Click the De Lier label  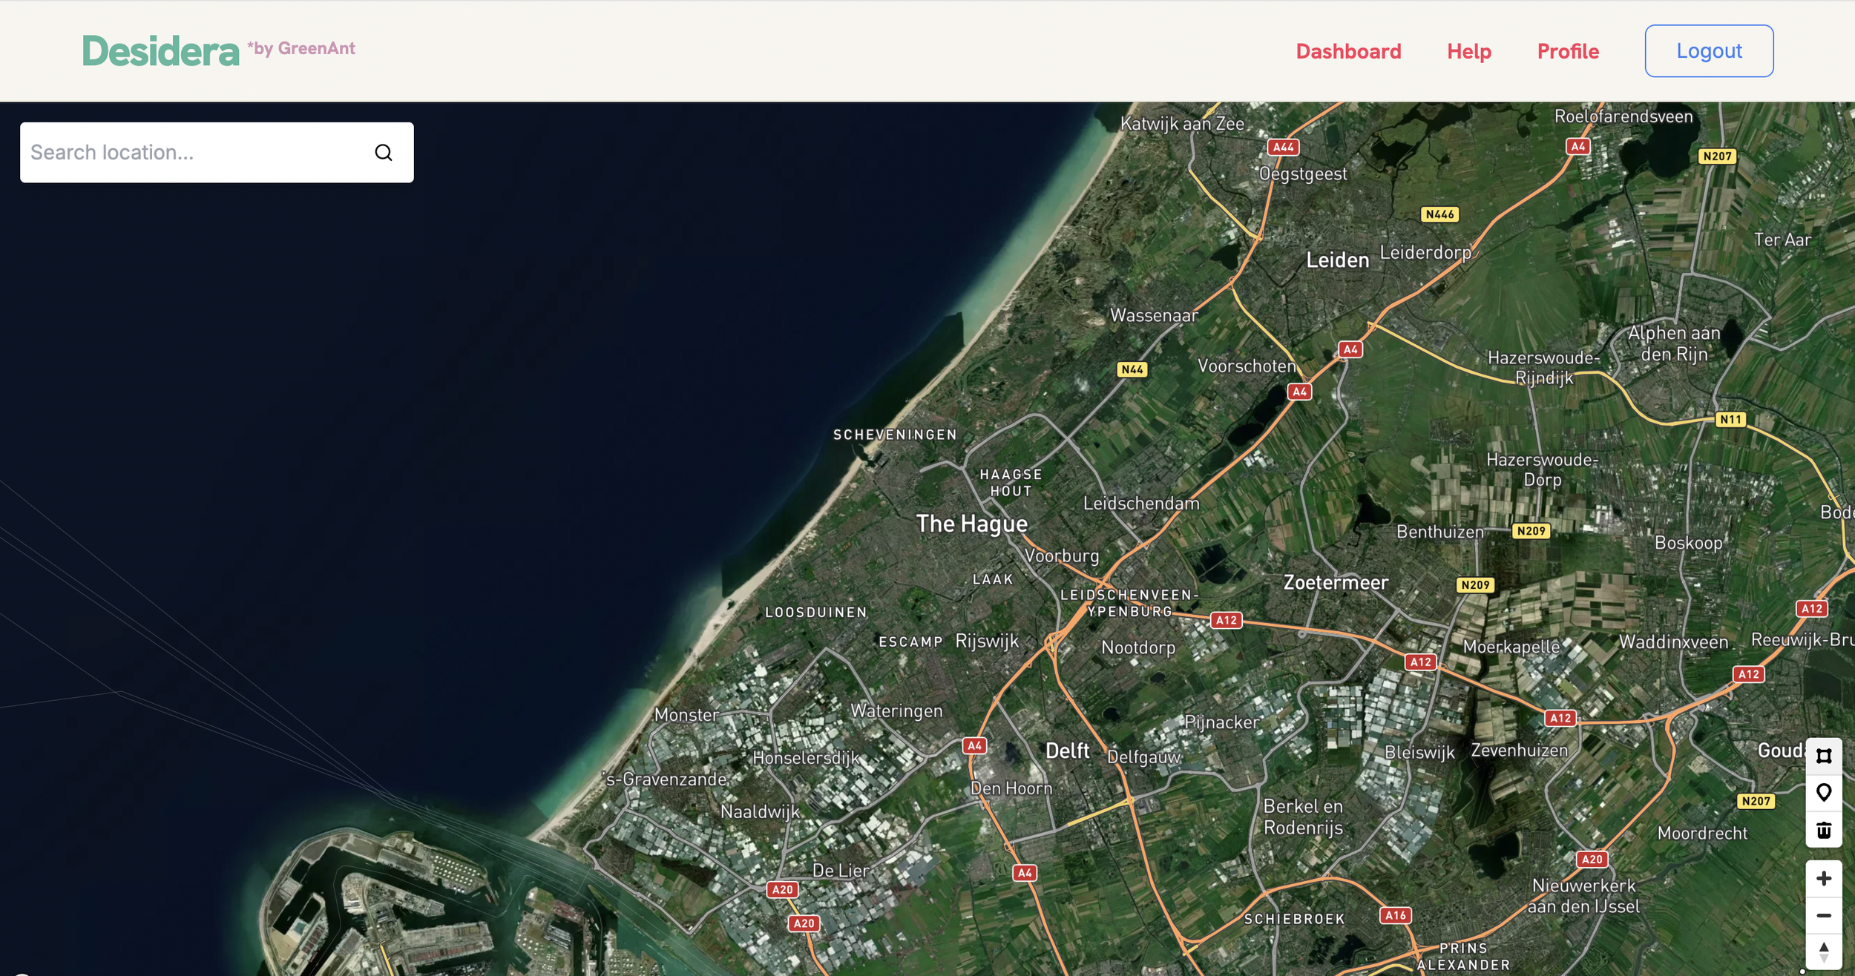tap(841, 871)
